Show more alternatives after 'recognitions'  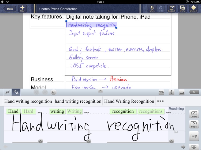(169, 112)
